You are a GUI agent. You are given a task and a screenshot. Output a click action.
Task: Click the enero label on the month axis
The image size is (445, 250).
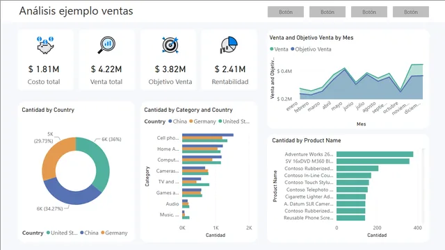coord(292,106)
